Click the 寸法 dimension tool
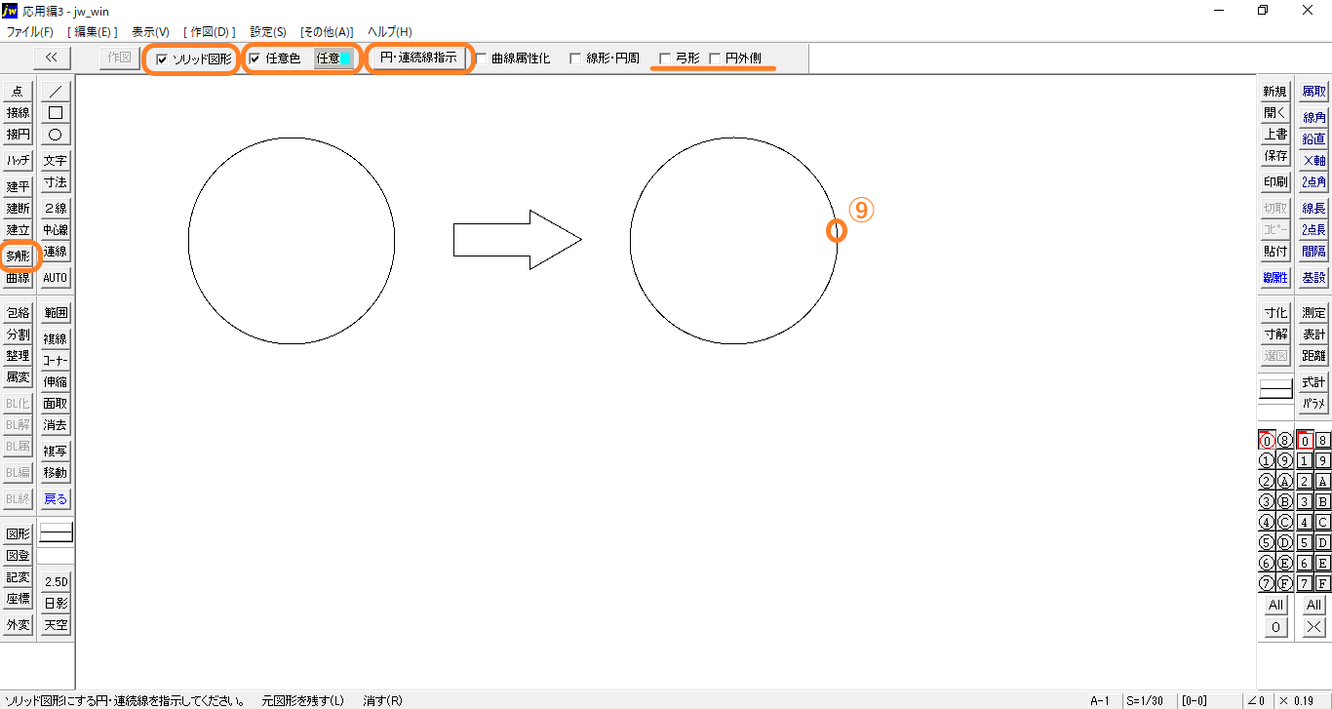This screenshot has height=709, width=1332. [56, 182]
